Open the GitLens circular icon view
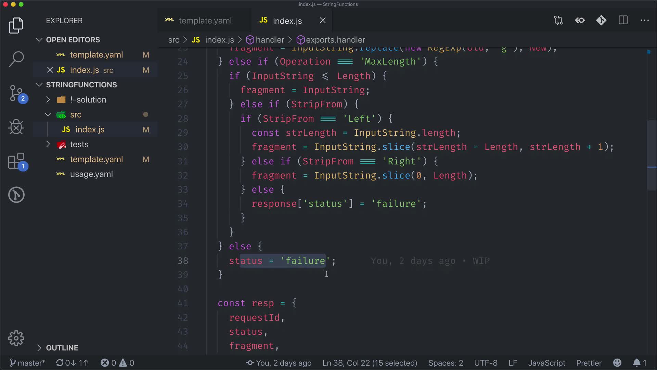Viewport: 657px width, 370px height. coord(16,195)
